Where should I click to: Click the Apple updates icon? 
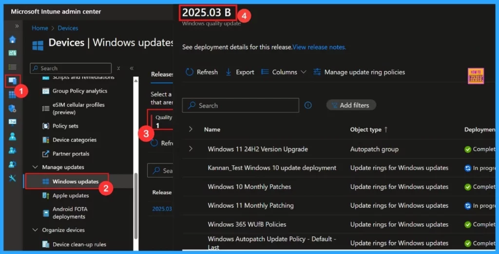tap(46, 196)
